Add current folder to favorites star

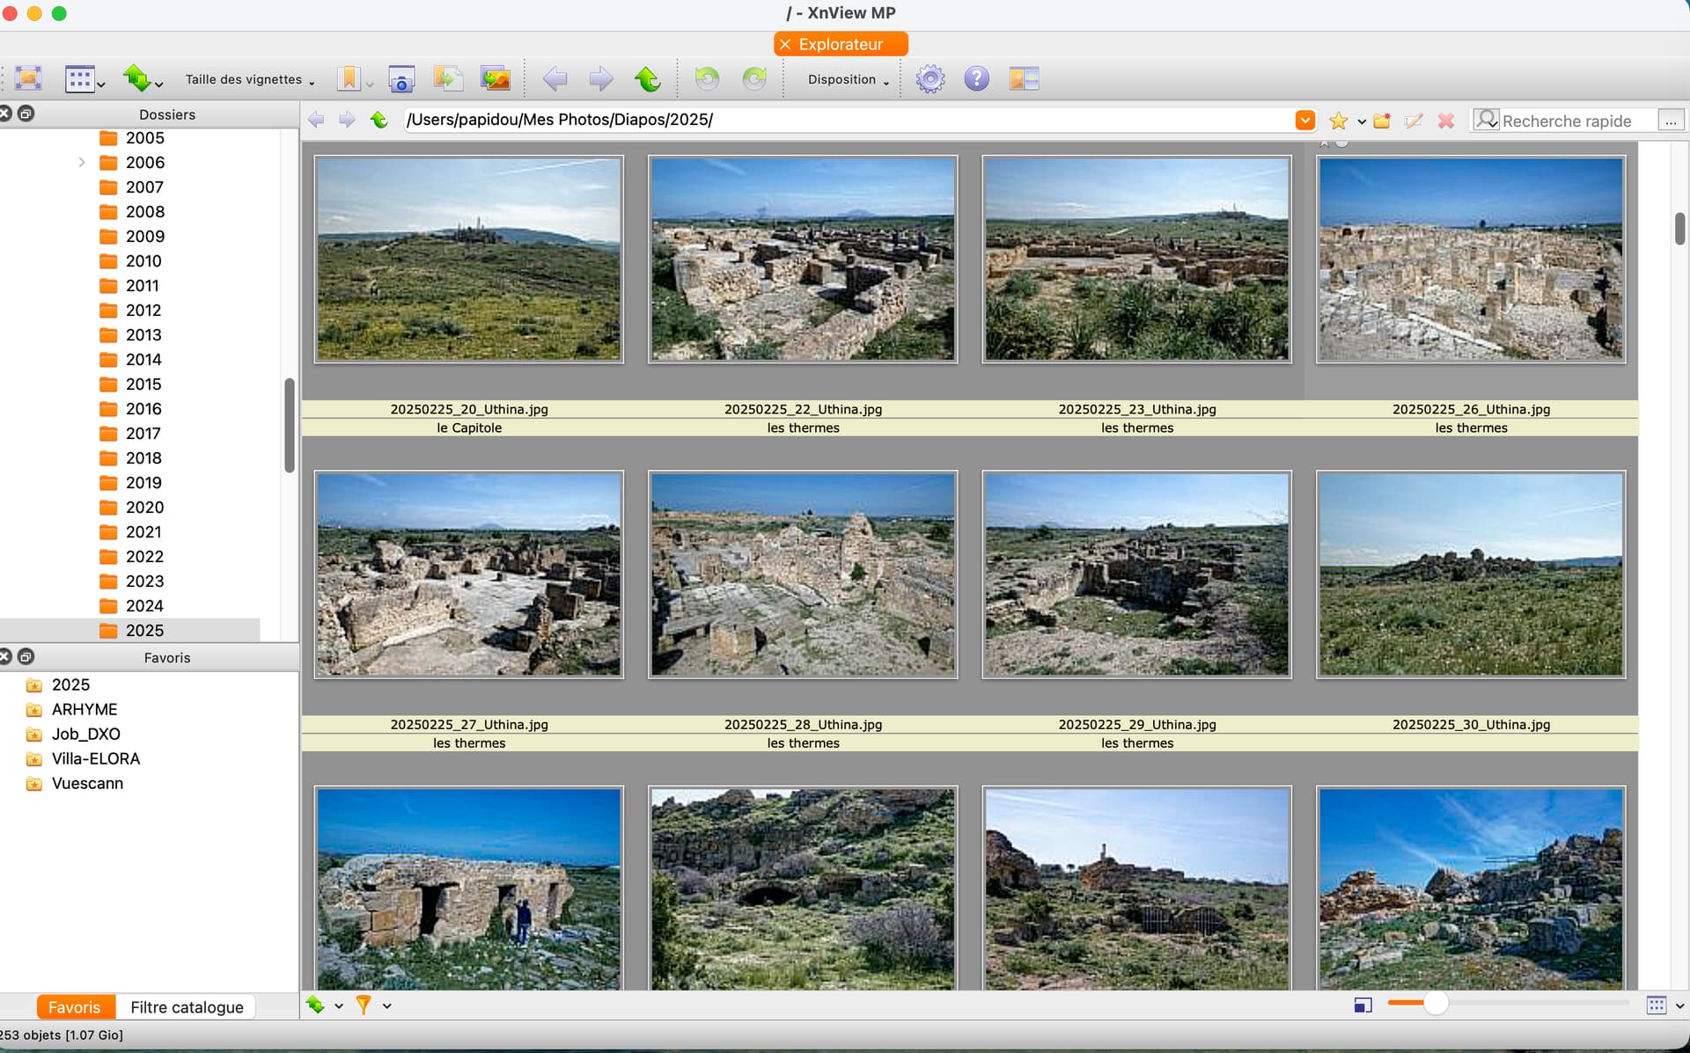pos(1338,121)
